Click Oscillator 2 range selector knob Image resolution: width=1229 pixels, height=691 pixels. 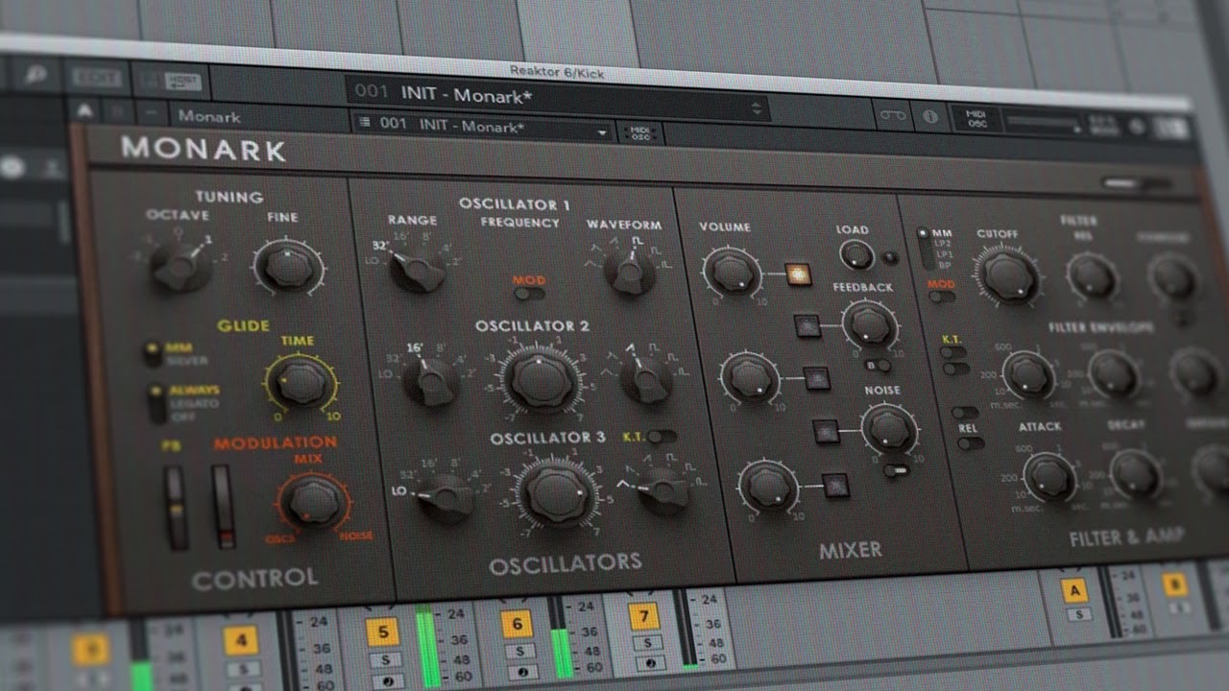coord(431,381)
